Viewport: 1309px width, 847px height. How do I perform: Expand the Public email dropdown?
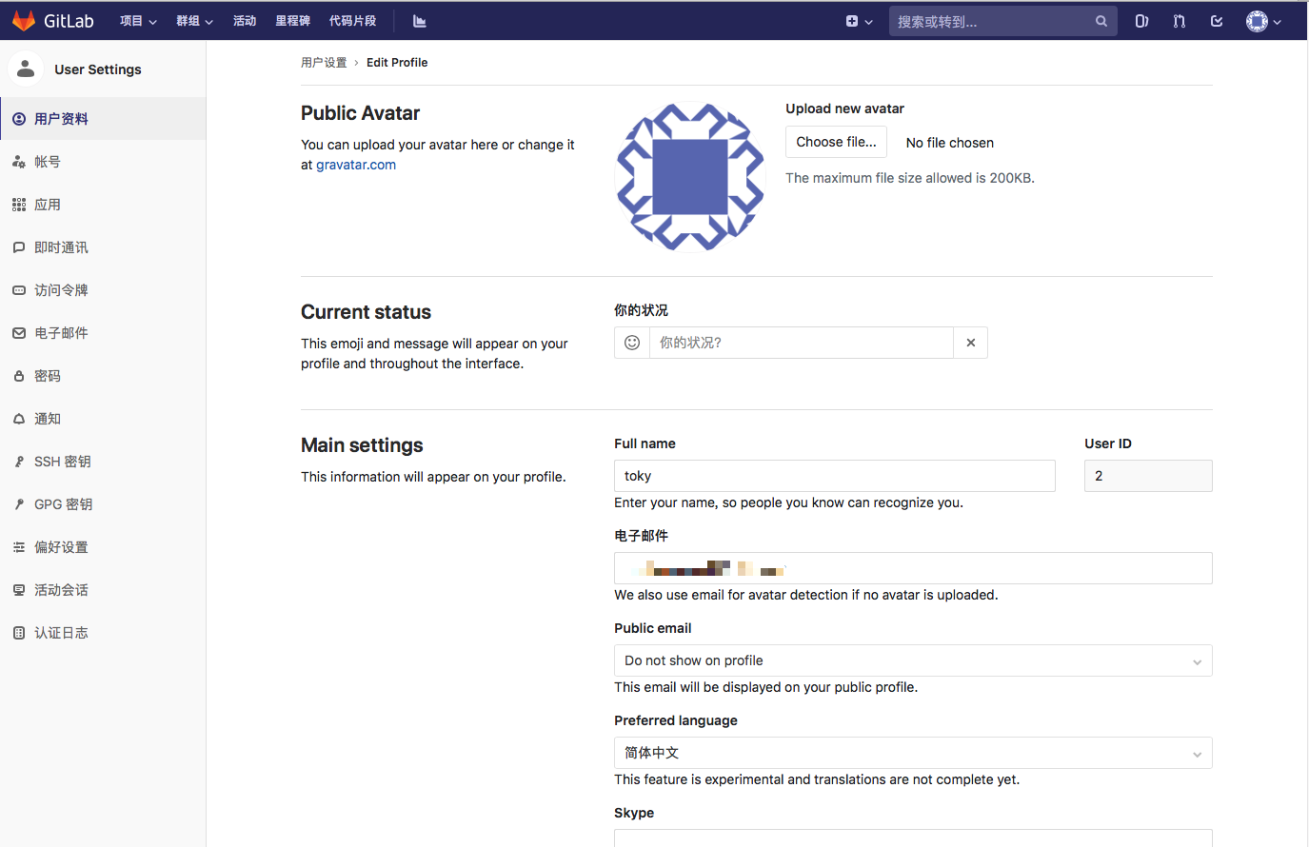click(912, 660)
